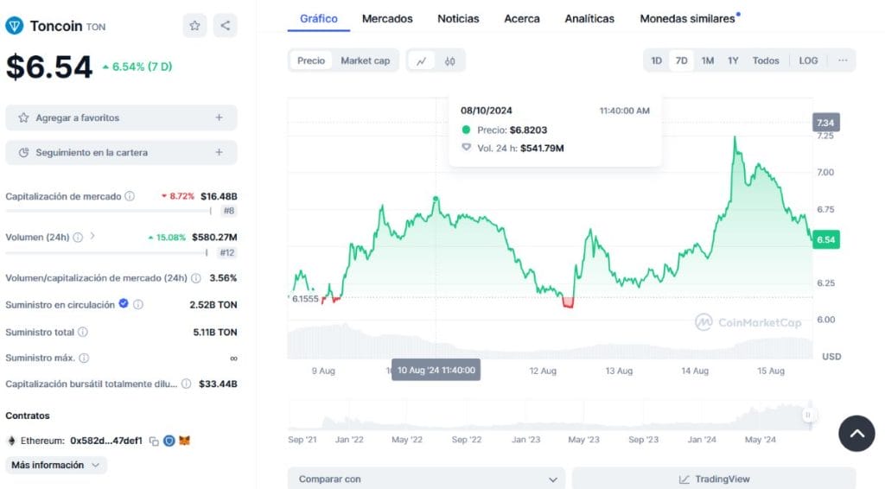Click plus icon in Seguimiento en la cartera
Image resolution: width=885 pixels, height=489 pixels.
point(219,152)
